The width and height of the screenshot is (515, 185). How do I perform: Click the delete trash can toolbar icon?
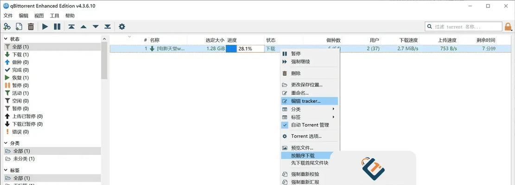[x=31, y=26]
